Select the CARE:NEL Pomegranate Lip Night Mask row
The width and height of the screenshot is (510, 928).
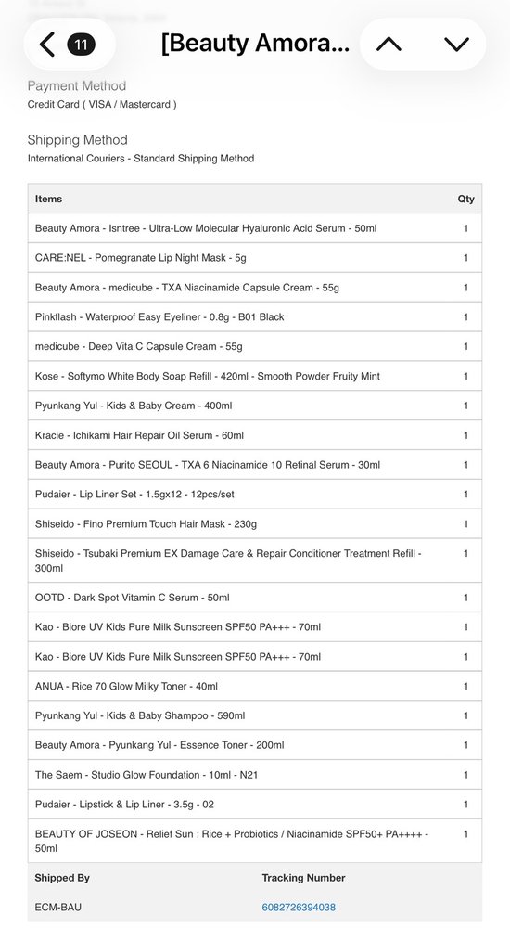(254, 257)
